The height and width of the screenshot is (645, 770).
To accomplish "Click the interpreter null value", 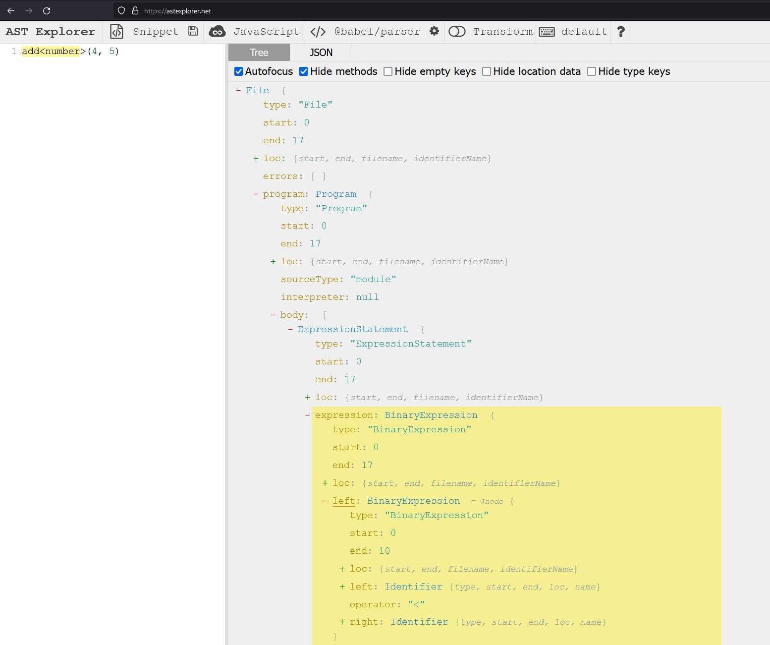I will (x=367, y=297).
